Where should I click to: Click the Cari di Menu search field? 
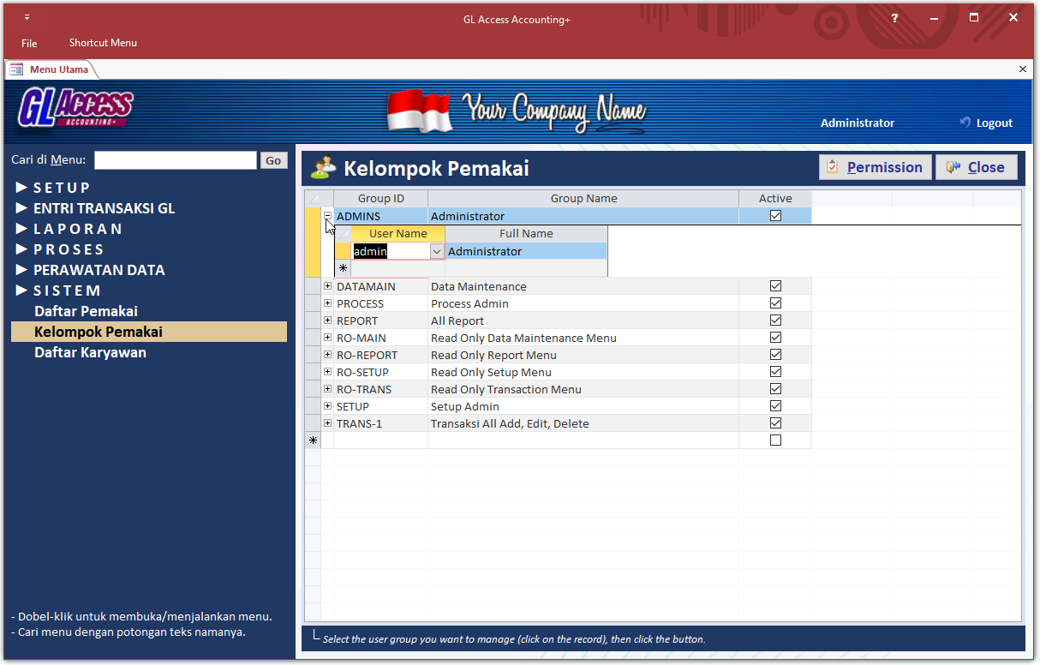coord(175,160)
